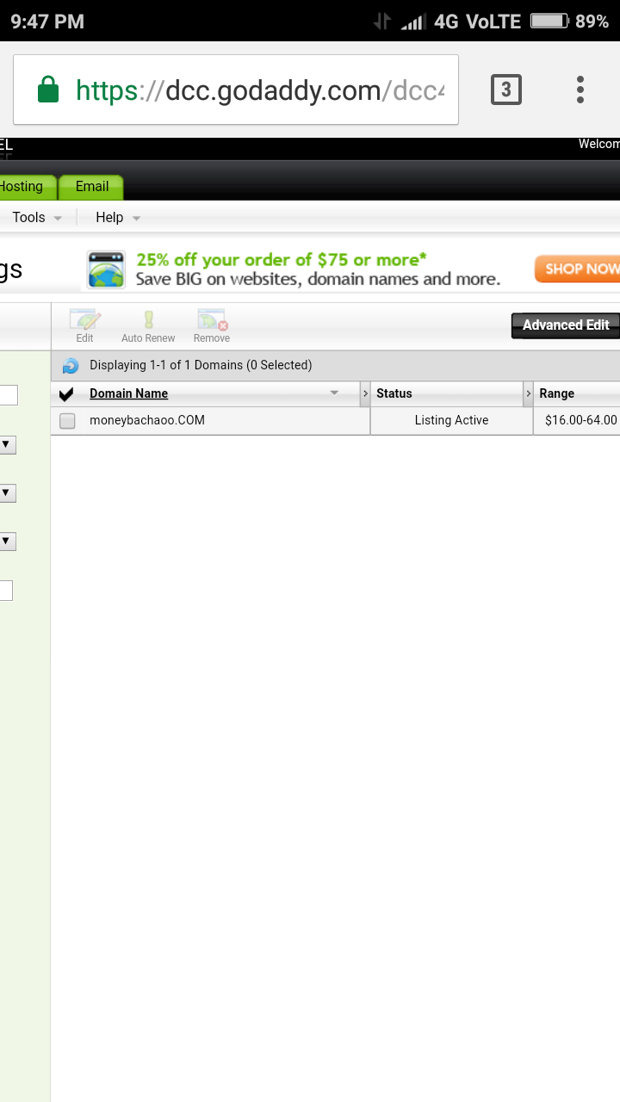Tap the dcc.godaddy.com URL address field
Screen dimensions: 620x1102
coord(258,90)
